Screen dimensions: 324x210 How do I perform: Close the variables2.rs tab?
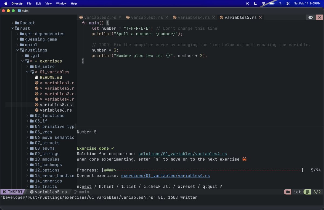pos(120,17)
